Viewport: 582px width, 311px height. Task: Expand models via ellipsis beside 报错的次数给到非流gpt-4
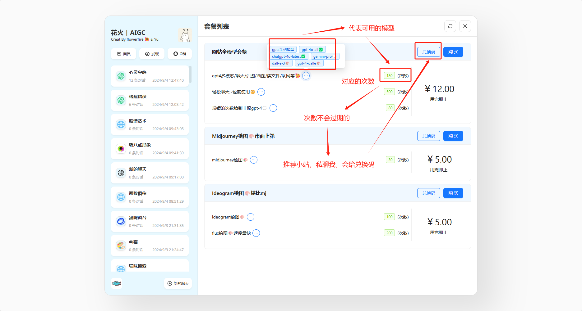pos(273,108)
